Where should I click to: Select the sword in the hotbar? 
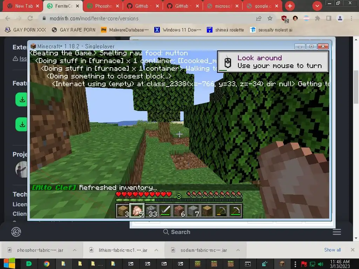pos(165,211)
